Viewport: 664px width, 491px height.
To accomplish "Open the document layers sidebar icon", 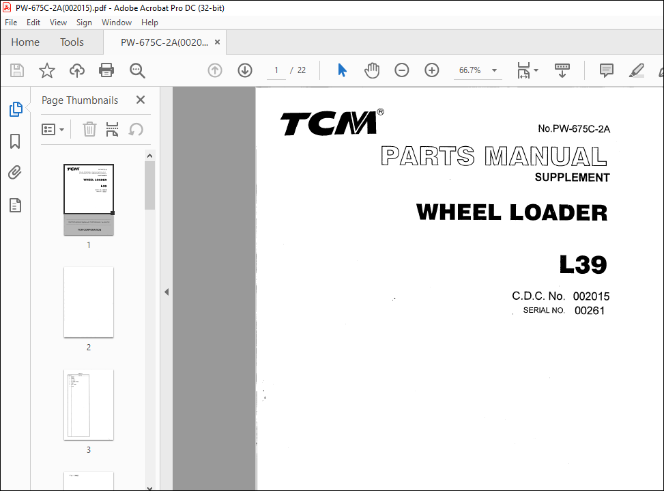I will (x=15, y=206).
